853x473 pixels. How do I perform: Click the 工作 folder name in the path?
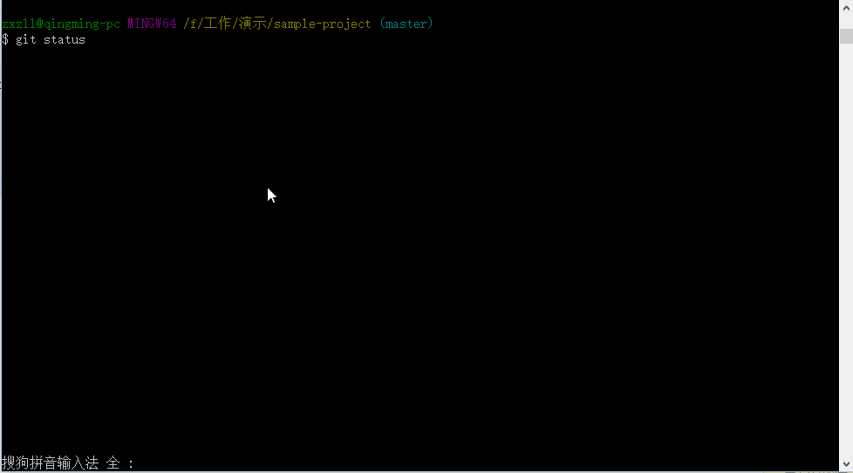(x=217, y=24)
